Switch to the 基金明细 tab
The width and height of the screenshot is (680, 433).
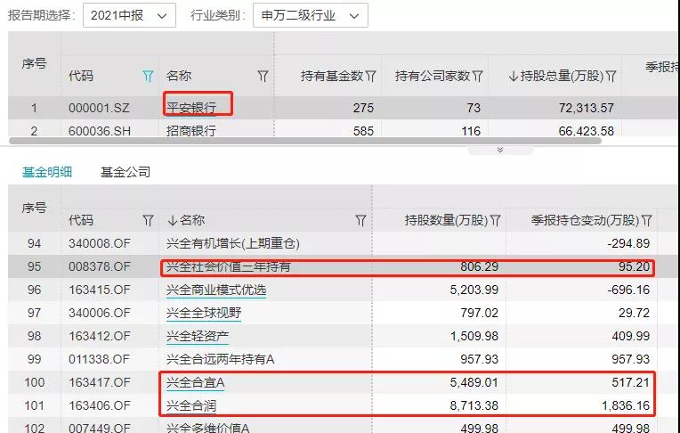(47, 172)
